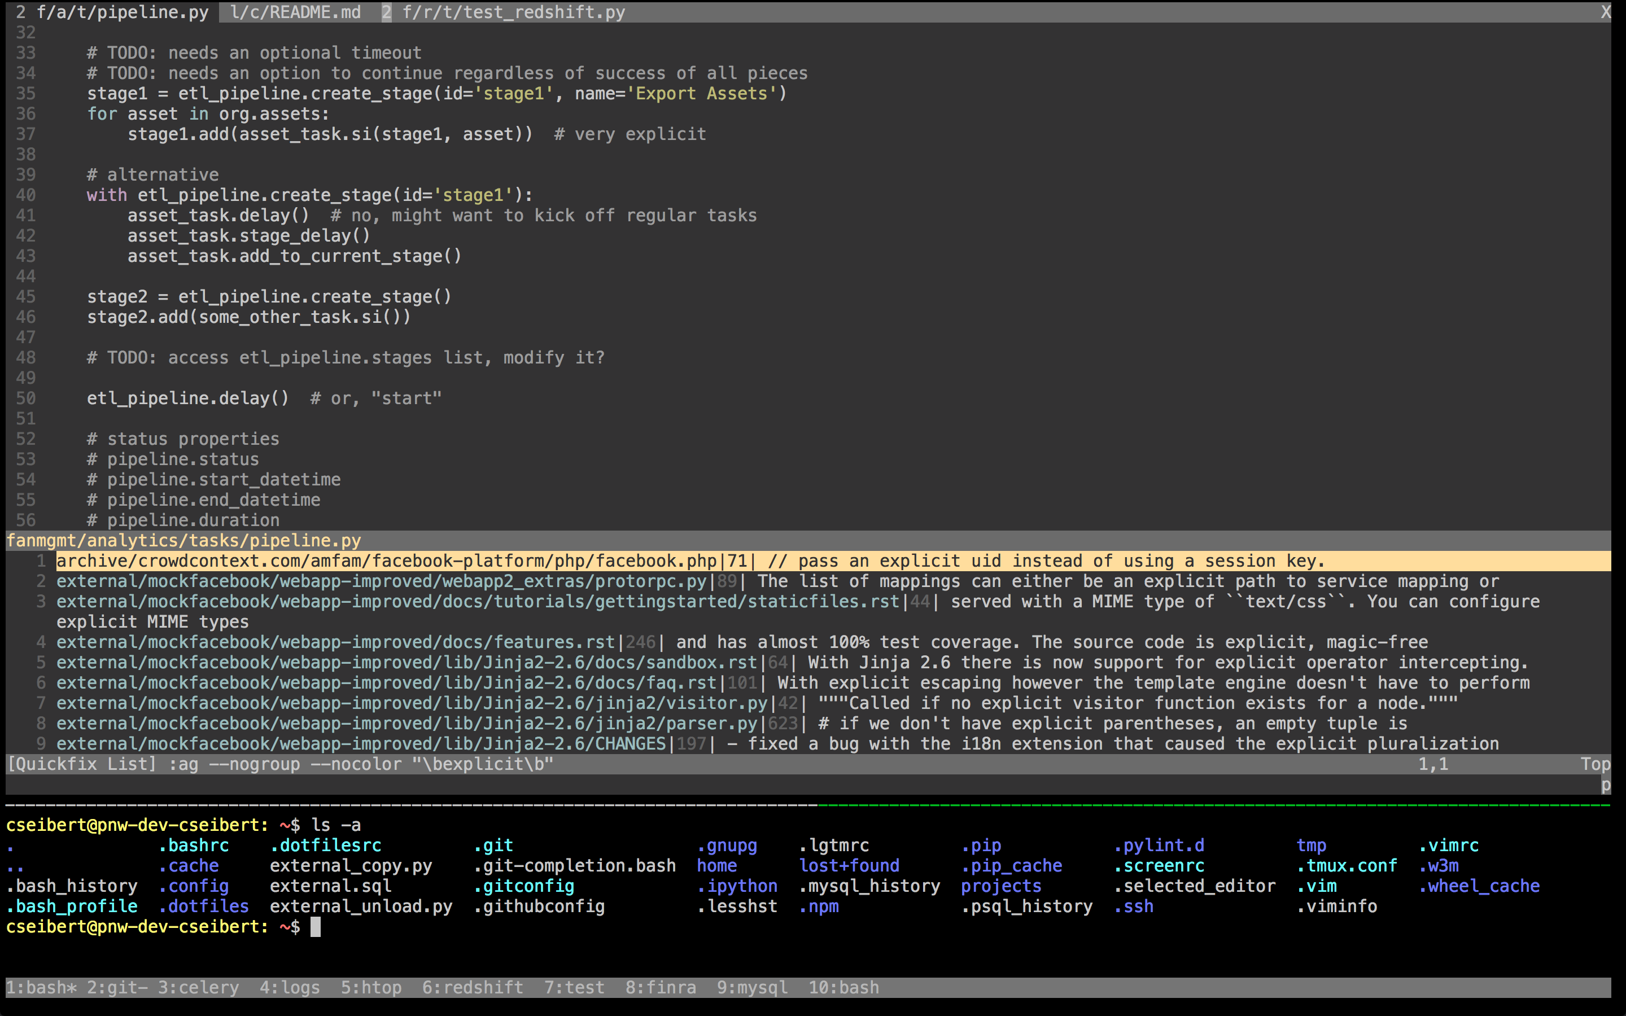This screenshot has width=1626, height=1016.
Task: Select tmux window 6:redshift
Action: [473, 987]
